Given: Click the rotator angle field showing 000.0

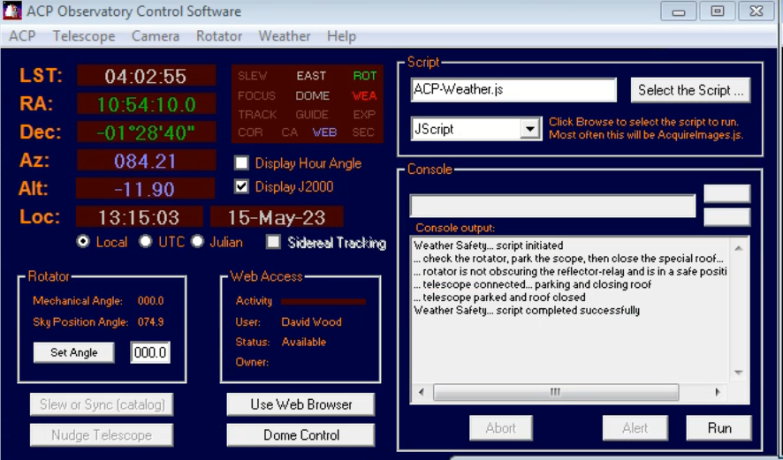Looking at the screenshot, I should click(150, 352).
